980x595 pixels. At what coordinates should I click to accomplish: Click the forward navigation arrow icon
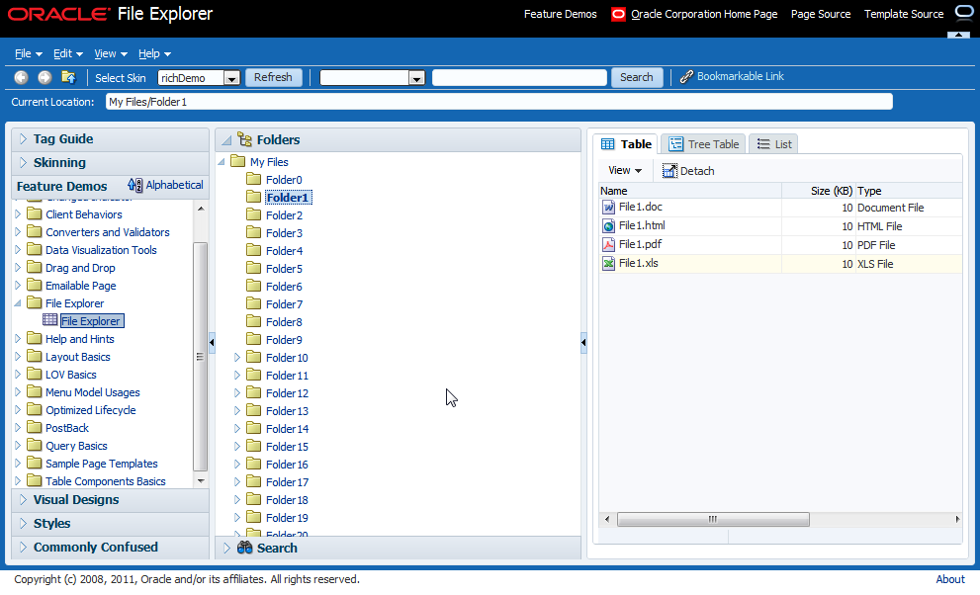point(45,77)
